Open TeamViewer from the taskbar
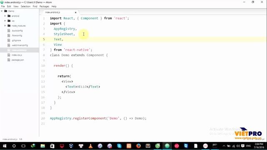 [186, 146]
